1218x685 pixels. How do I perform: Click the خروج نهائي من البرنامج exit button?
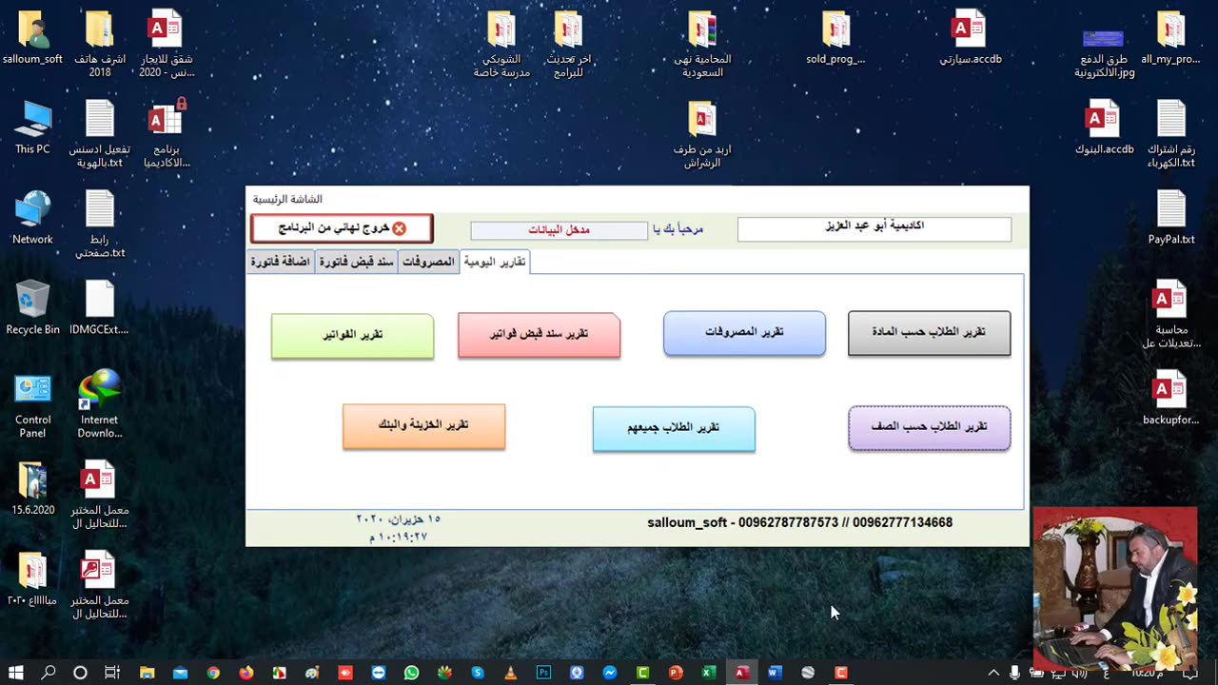click(342, 228)
